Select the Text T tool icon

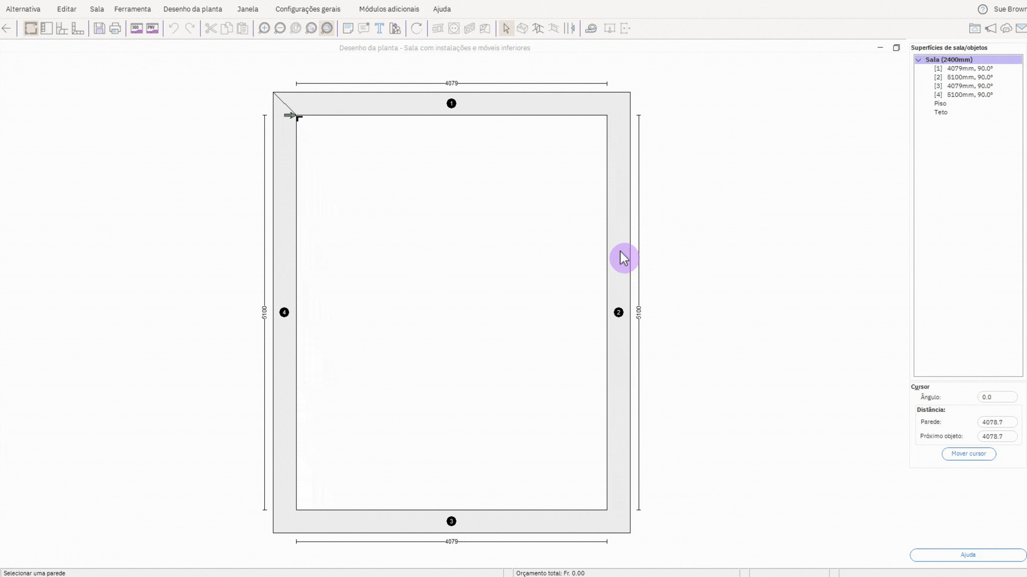[379, 28]
